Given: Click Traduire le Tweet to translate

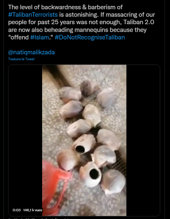Looking at the screenshot, I should pos(21,59).
